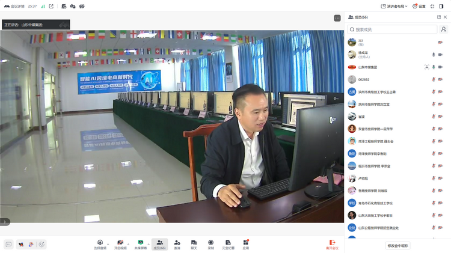Image resolution: width=451 pixels, height=253 pixels.
Task: Click the 正在讲话 speaker banner
Action: click(36, 25)
